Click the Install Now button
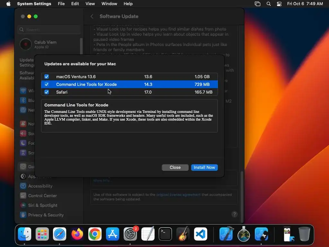 tap(204, 167)
